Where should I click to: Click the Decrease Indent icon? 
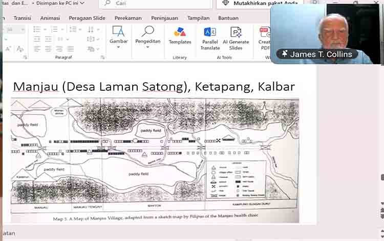[x=37, y=39]
